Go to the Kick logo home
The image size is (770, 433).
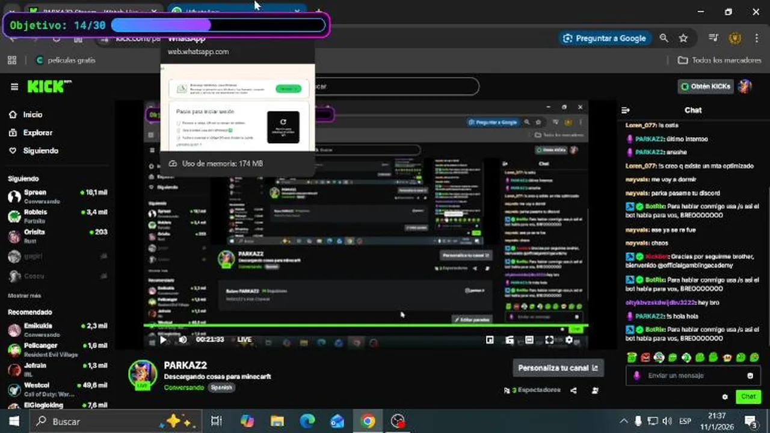(x=49, y=87)
